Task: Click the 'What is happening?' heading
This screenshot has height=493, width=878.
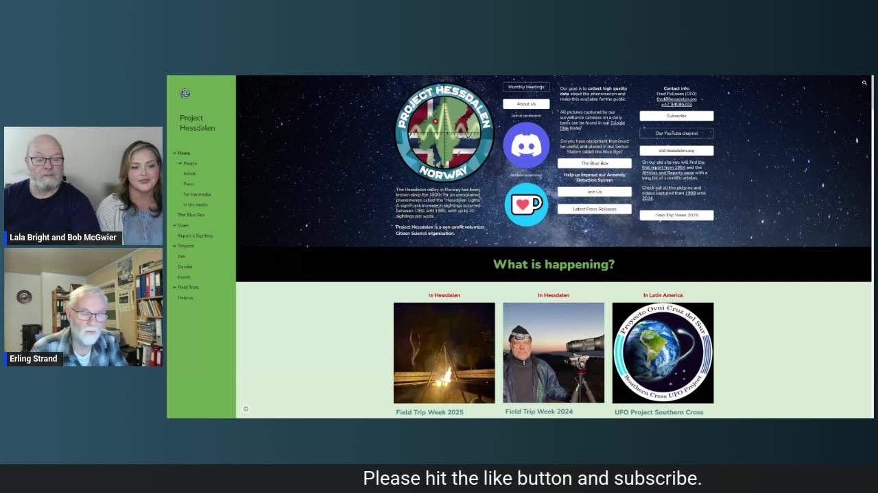Action: (x=554, y=264)
